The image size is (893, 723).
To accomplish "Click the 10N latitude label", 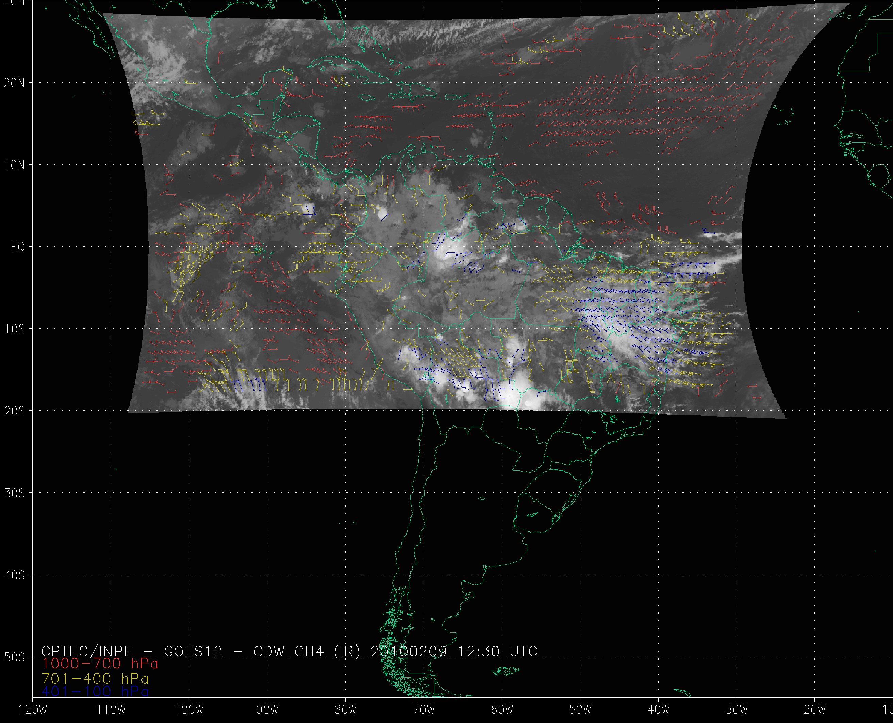I will (x=14, y=165).
